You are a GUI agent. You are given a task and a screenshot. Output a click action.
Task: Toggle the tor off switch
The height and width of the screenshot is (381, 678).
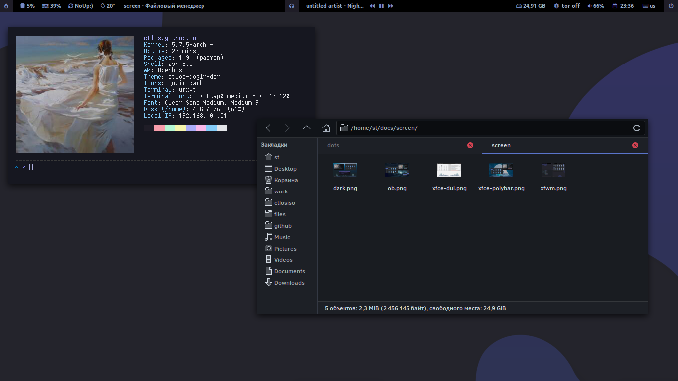pyautogui.click(x=567, y=6)
